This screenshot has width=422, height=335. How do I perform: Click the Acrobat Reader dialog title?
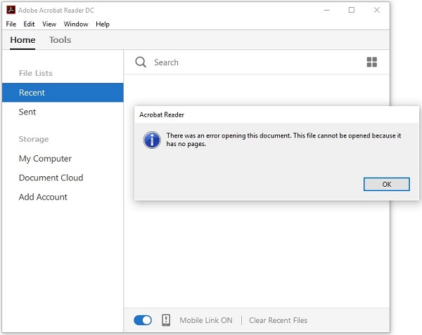pyautogui.click(x=162, y=114)
